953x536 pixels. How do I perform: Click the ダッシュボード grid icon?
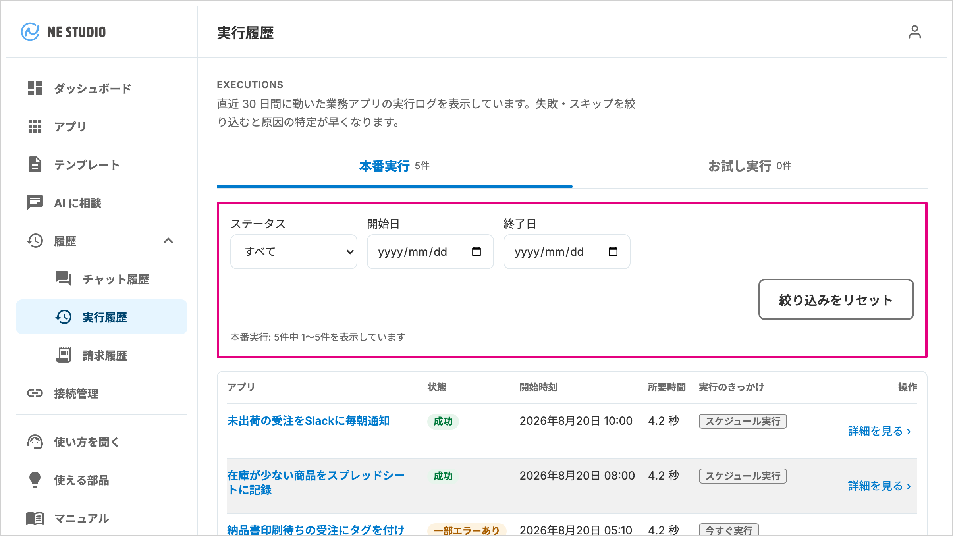(35, 88)
